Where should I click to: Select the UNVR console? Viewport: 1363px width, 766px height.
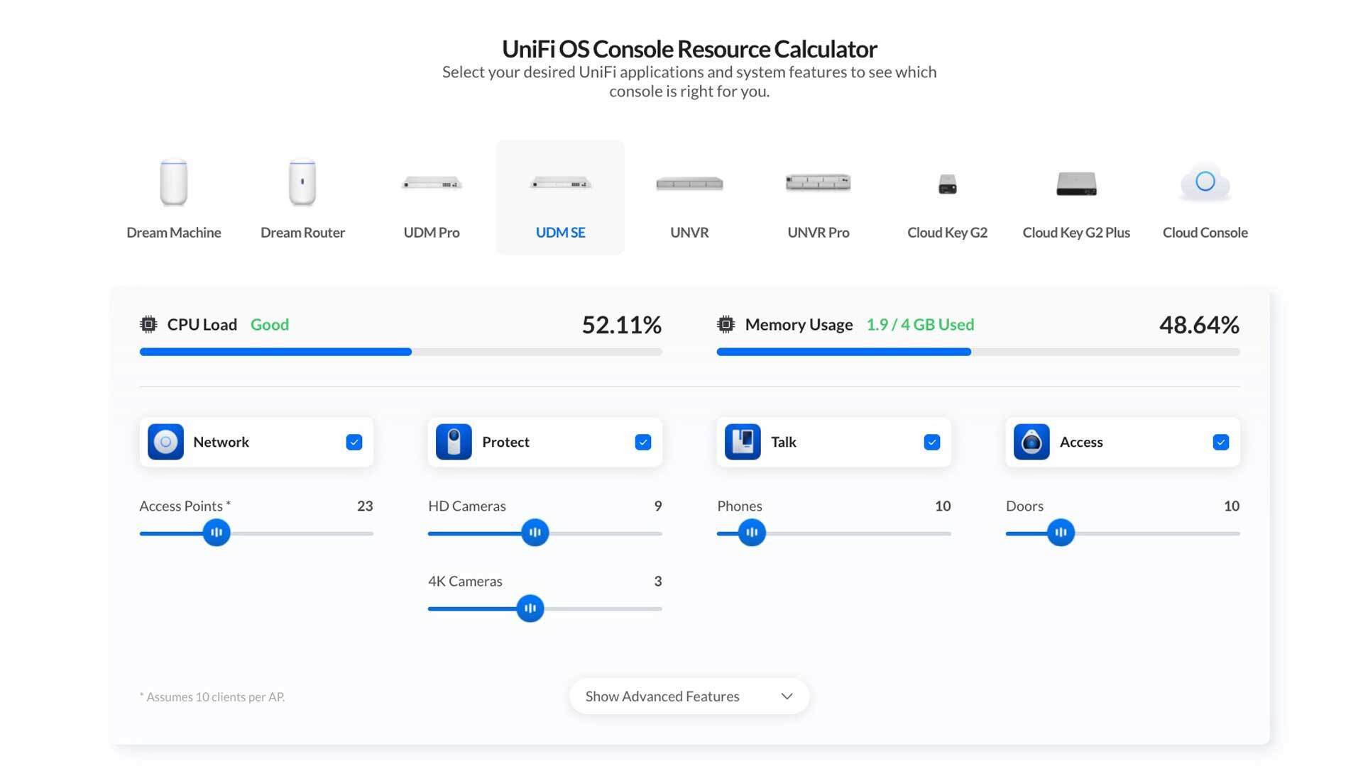689,194
